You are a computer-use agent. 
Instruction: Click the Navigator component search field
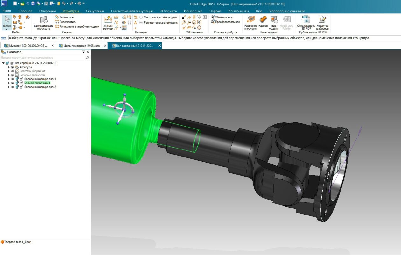[x=43, y=58]
